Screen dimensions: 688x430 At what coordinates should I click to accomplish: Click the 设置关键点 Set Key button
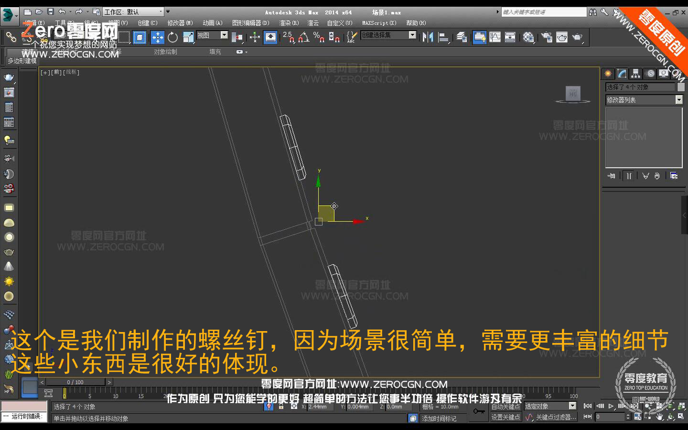(506, 417)
